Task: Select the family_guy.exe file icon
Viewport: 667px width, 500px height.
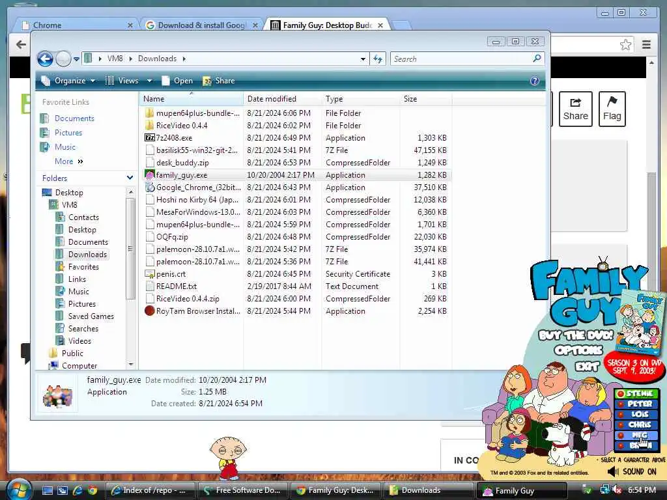Action: pyautogui.click(x=149, y=174)
